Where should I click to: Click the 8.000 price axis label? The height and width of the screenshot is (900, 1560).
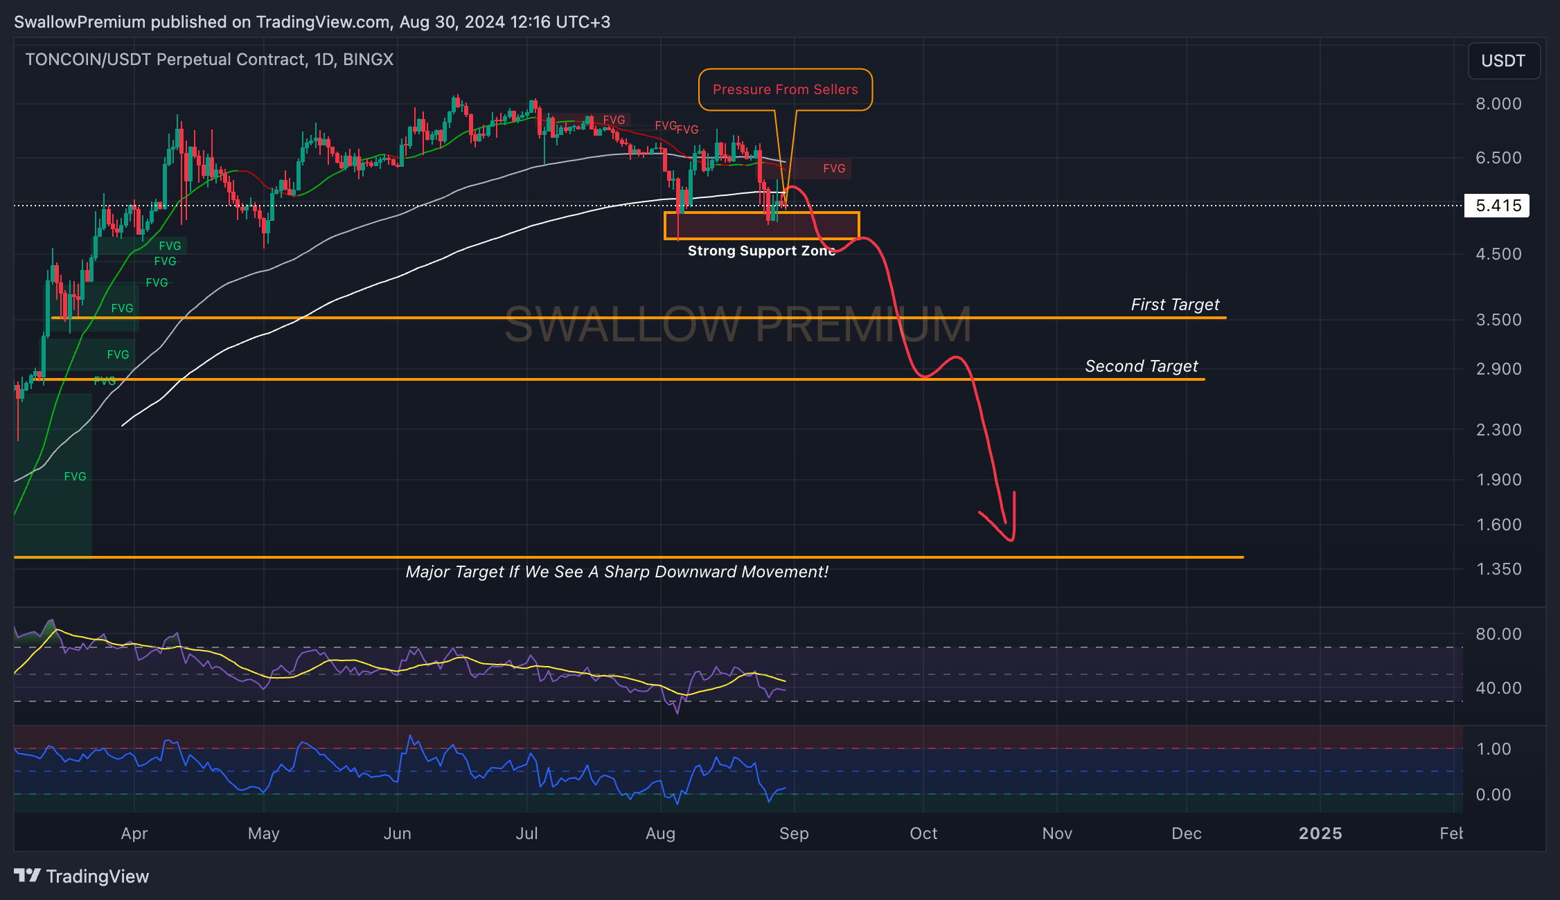pyautogui.click(x=1498, y=104)
